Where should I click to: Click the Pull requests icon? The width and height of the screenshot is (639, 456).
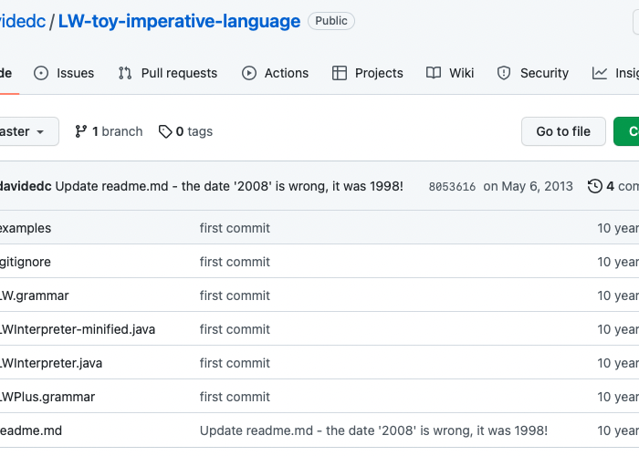click(x=125, y=73)
